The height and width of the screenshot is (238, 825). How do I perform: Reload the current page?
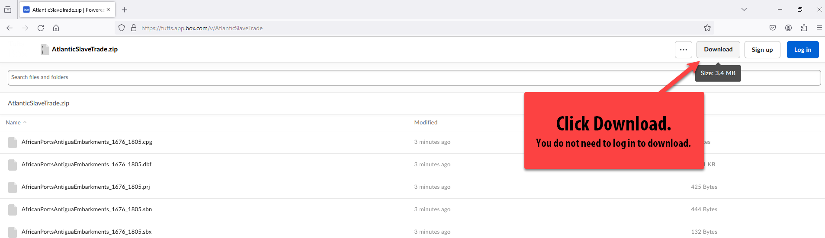click(x=41, y=28)
